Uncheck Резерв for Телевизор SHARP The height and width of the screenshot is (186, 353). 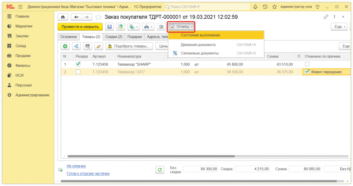[x=78, y=64]
